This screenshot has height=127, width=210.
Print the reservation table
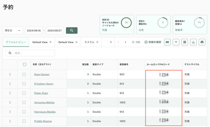[202, 42]
